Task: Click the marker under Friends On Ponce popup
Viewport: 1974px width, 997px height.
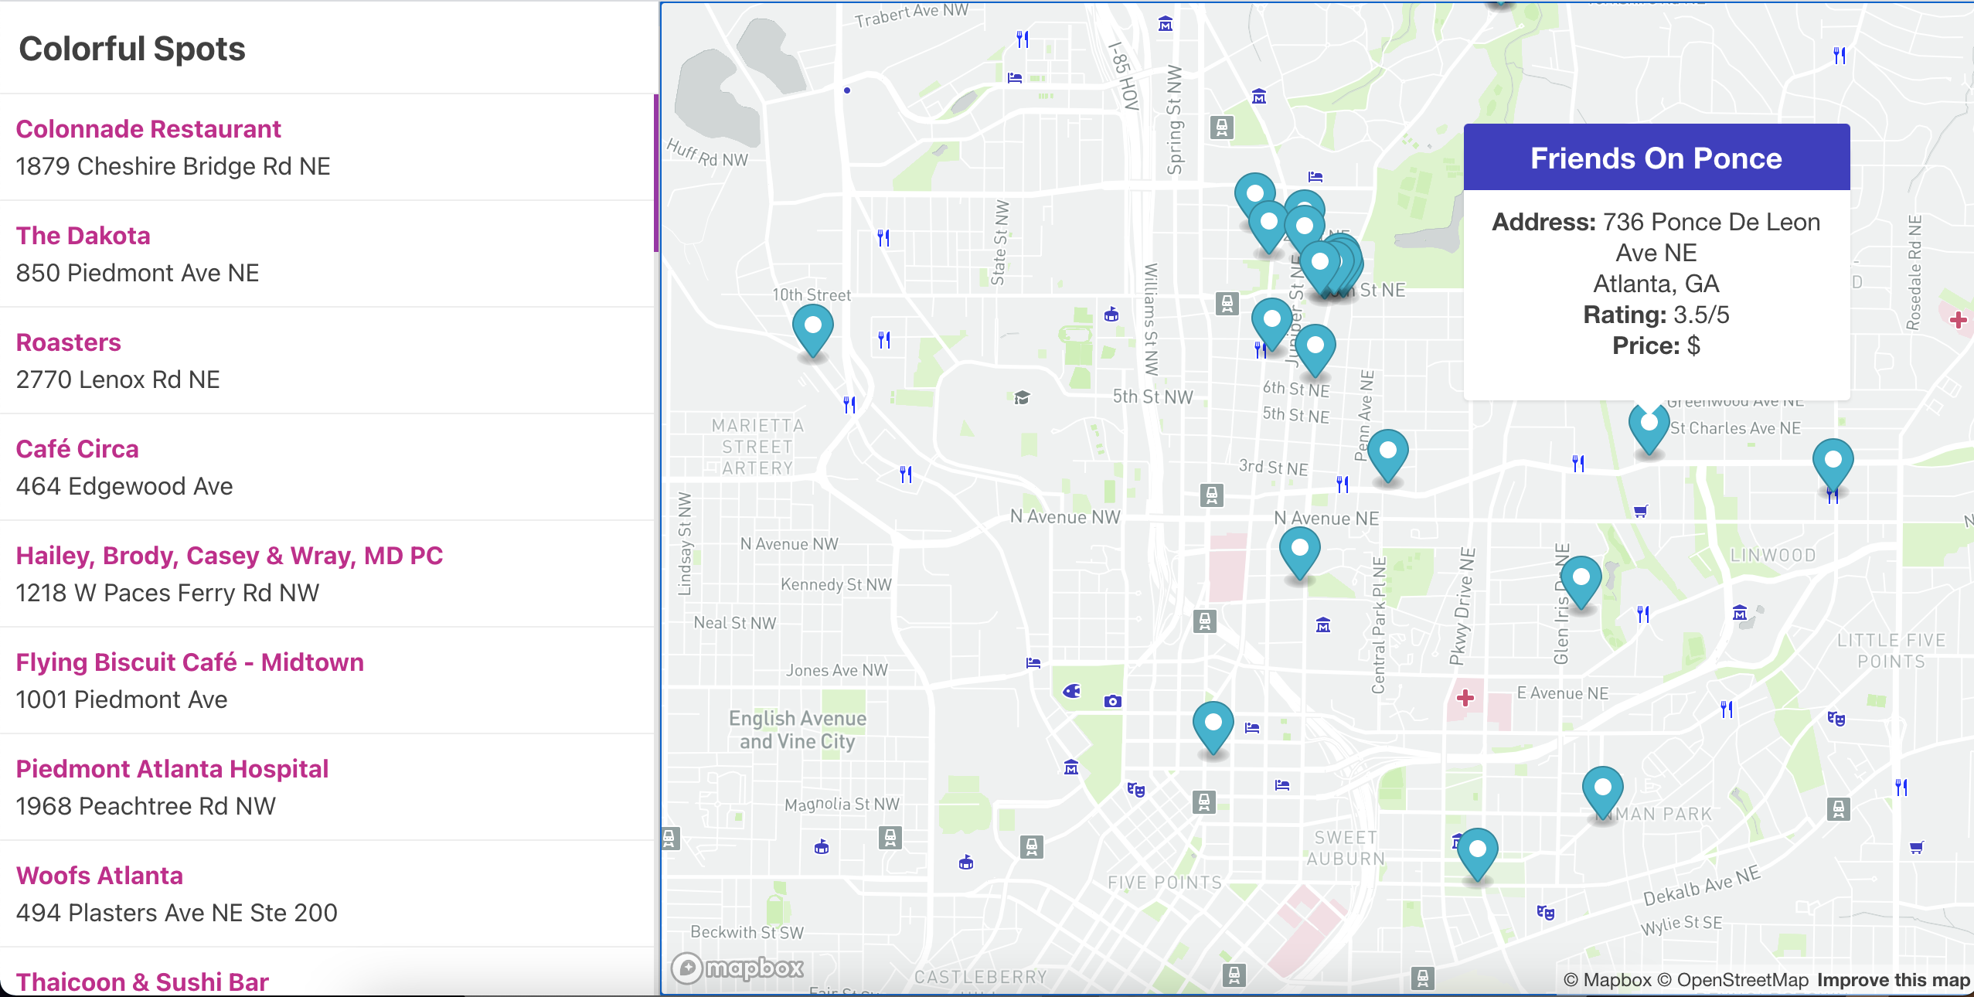Action: [x=1649, y=429]
